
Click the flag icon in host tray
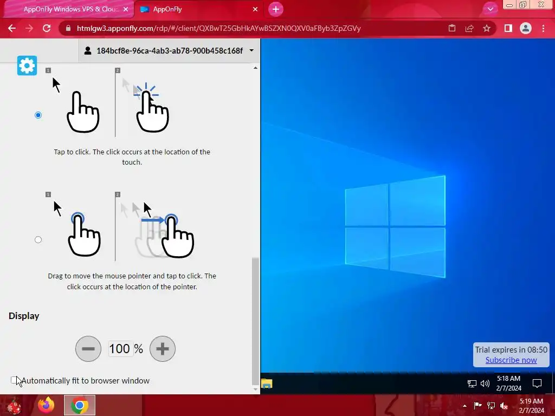477,406
